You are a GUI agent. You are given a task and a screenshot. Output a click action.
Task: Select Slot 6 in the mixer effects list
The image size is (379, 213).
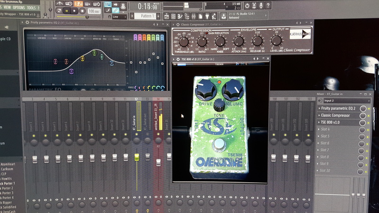(x=325, y=143)
